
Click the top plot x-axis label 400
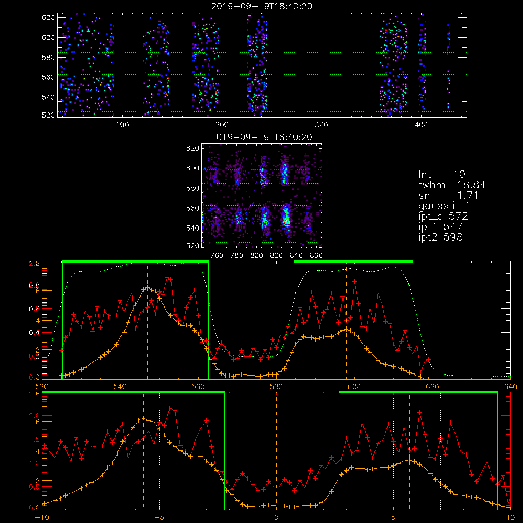point(421,125)
